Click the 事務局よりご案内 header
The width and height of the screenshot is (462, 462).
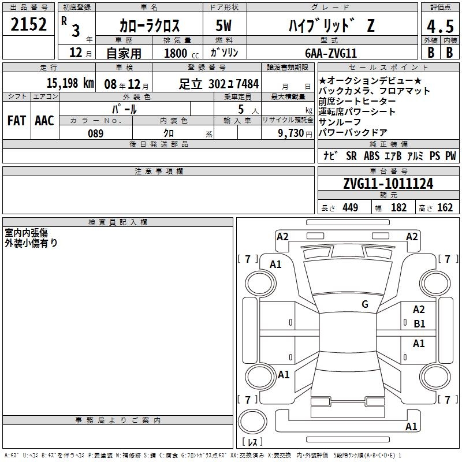click(x=118, y=420)
